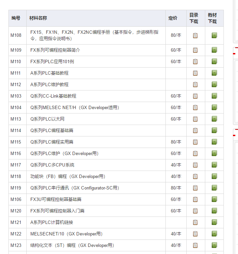
Task: Click the catalog download icon for M108
Action: coord(195,35)
